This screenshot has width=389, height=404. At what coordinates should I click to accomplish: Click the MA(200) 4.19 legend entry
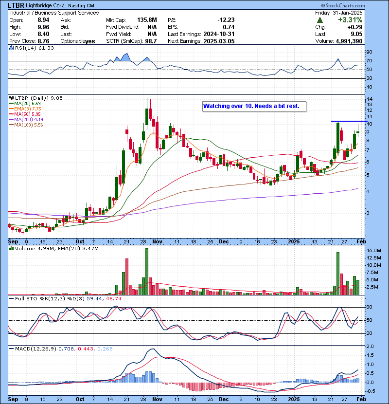coord(26,120)
